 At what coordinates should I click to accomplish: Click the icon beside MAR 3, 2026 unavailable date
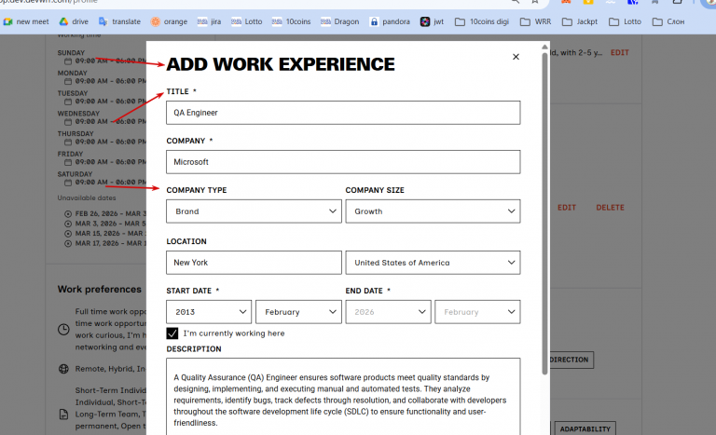(68, 224)
